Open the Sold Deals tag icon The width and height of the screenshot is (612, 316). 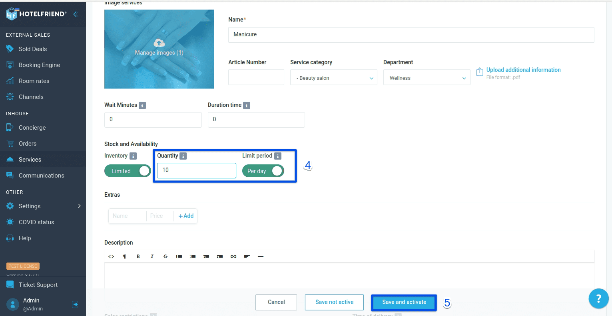10,49
